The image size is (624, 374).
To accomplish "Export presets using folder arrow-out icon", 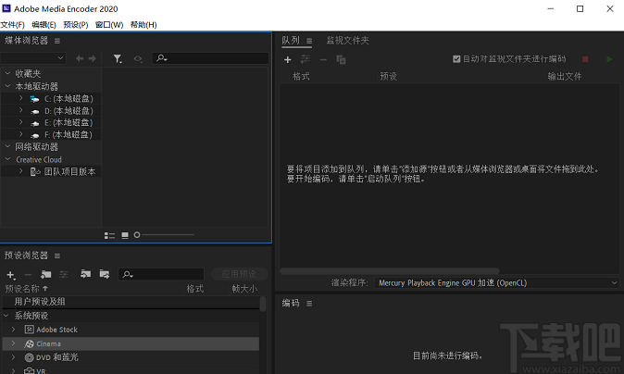I will point(105,274).
